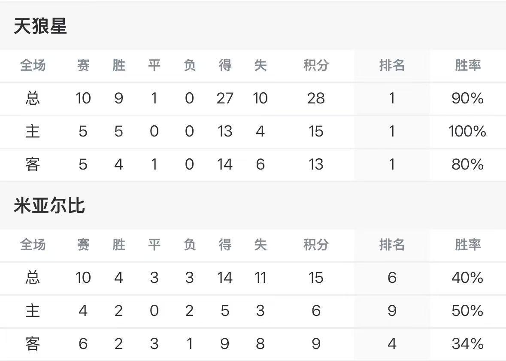Select the 总 row of 天狼星
The width and height of the screenshot is (506, 361).
(253, 98)
